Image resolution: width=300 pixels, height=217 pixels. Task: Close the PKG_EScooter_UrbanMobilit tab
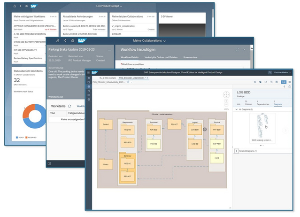147,78
